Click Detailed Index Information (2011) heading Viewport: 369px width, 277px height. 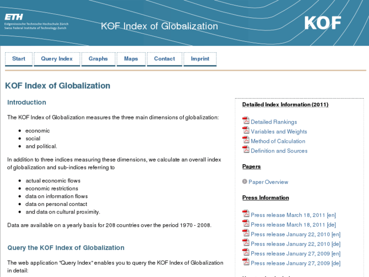(285, 105)
